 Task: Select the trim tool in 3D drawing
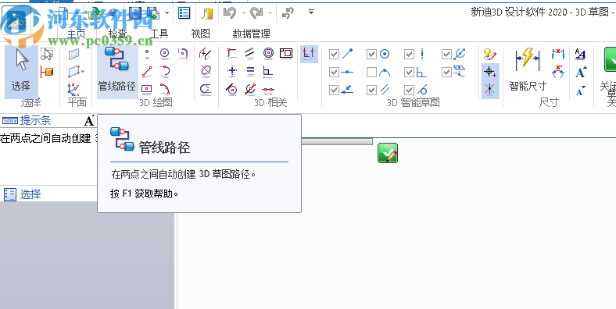click(x=205, y=54)
